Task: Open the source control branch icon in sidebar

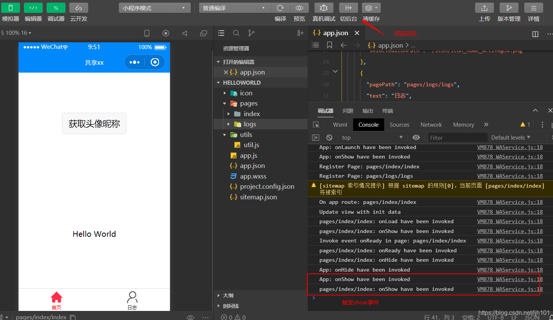Action: [x=251, y=33]
